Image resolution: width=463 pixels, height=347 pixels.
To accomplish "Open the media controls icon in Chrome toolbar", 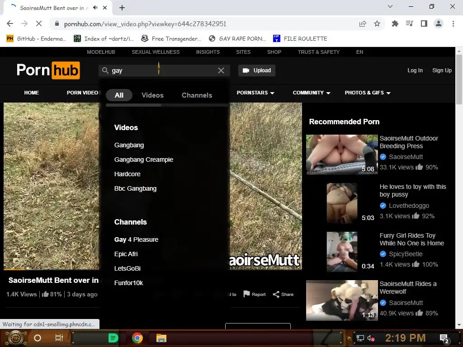I will (x=410, y=23).
